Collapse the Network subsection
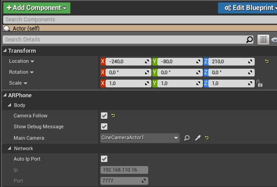Image resolution: width=277 pixels, height=187 pixels. pos(10,148)
